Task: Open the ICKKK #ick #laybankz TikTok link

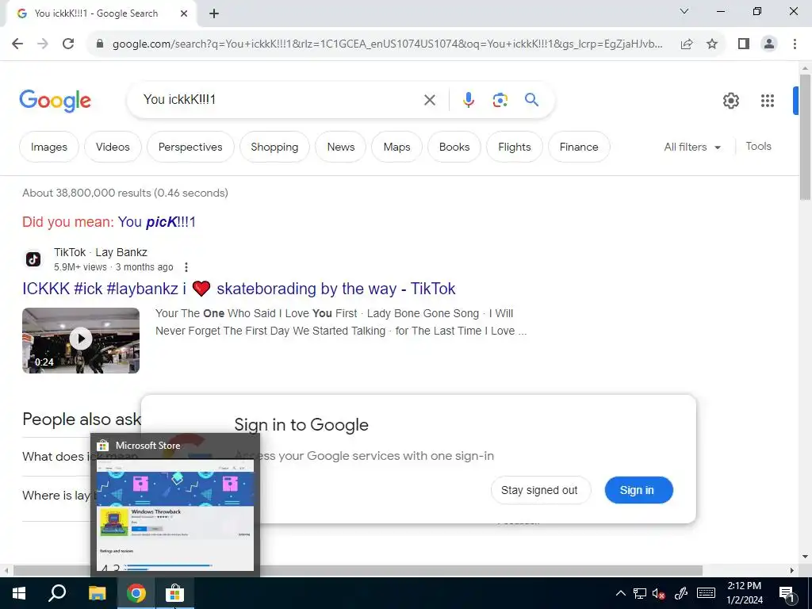Action: click(x=239, y=289)
